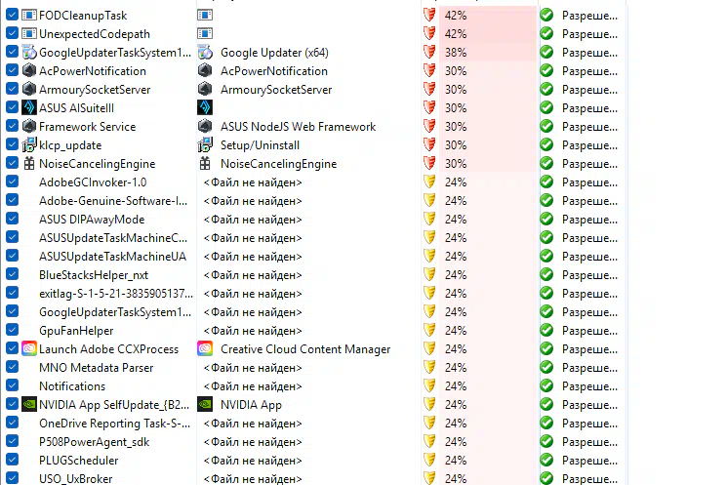Select the Adobe-Genuine-Software-I... entry
The width and height of the screenshot is (727, 485).
tap(113, 201)
